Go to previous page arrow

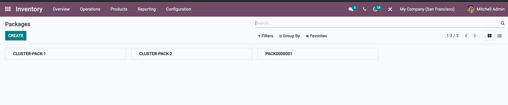(466, 36)
